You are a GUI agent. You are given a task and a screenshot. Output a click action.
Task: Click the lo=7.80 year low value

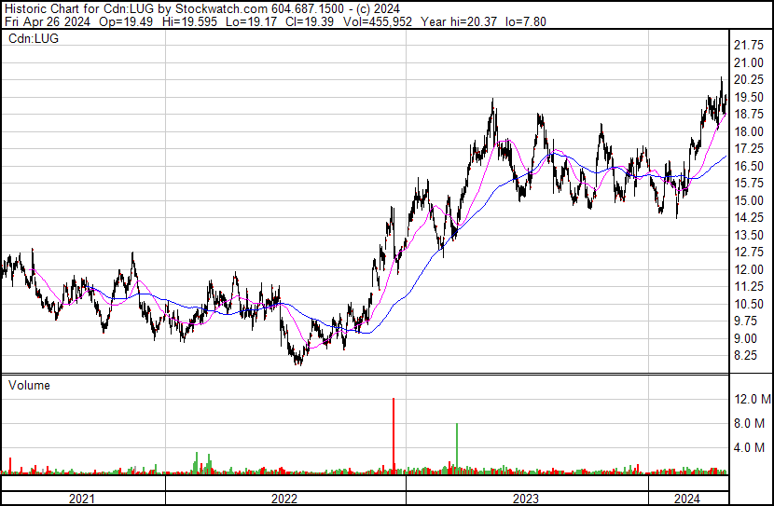[x=526, y=21]
